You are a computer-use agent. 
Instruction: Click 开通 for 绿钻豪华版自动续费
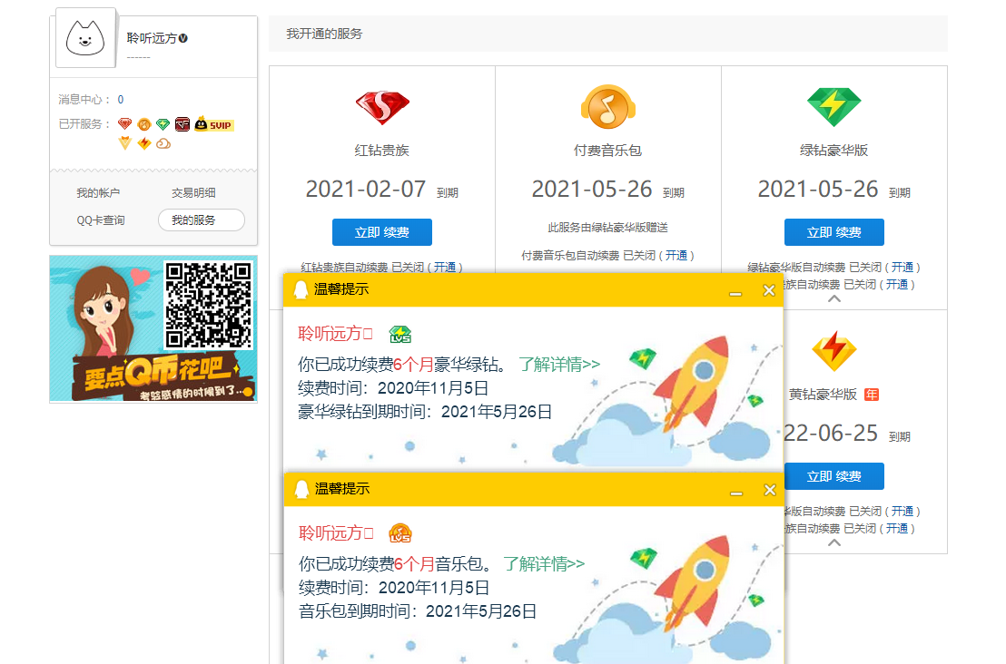[x=902, y=268]
